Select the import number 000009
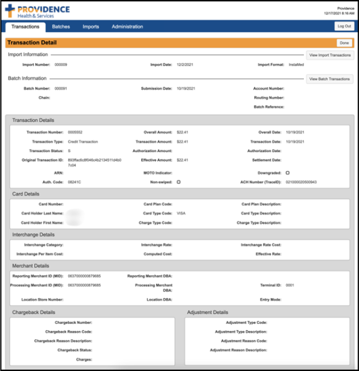This screenshot has width=359, height=371. tap(61, 64)
